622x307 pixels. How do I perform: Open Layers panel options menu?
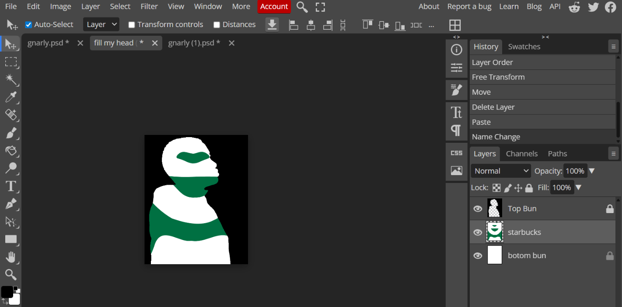(613, 153)
